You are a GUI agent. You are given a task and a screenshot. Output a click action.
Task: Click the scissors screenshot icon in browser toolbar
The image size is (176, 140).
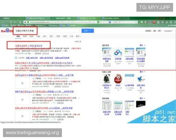167,22
